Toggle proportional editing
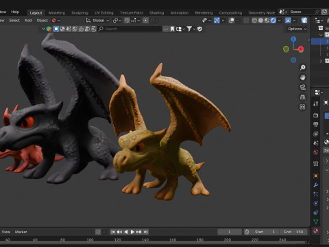Image resolution: width=329 pixels, height=247 pixels. pyautogui.click(x=145, y=21)
